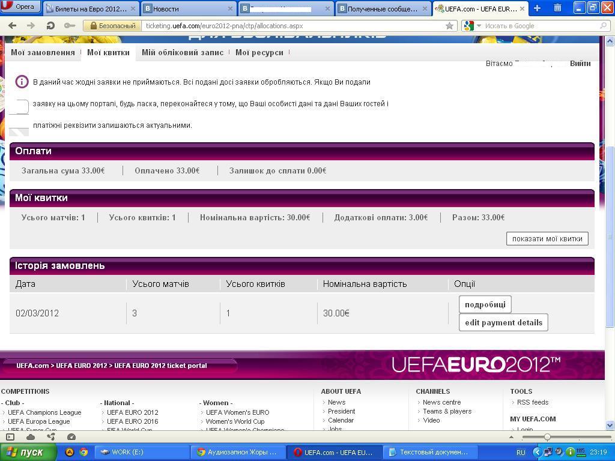Viewport: 615px width, 461px height.
Task: Adjust the page zoom slider
Action: (x=547, y=437)
